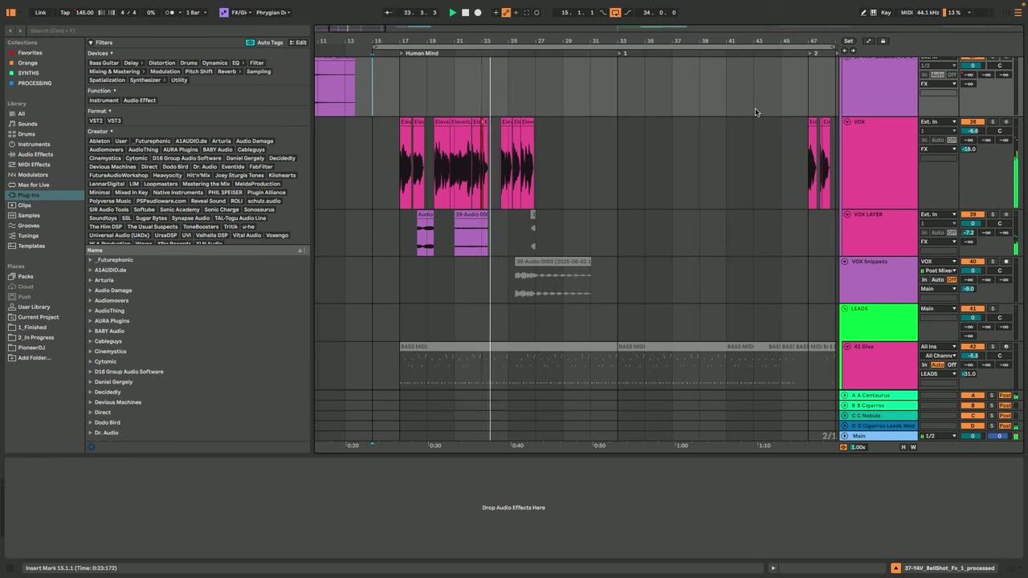Fold the LEADS group track
The height and width of the screenshot is (578, 1028).
point(845,308)
